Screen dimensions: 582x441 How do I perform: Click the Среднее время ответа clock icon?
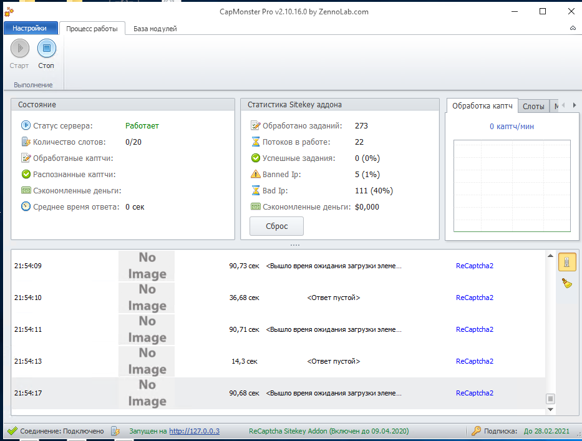[26, 206]
